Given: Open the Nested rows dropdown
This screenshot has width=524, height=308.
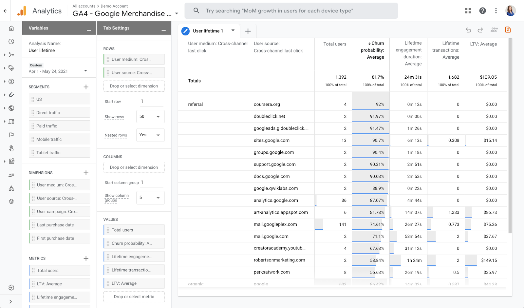Looking at the screenshot, I should click(x=150, y=135).
